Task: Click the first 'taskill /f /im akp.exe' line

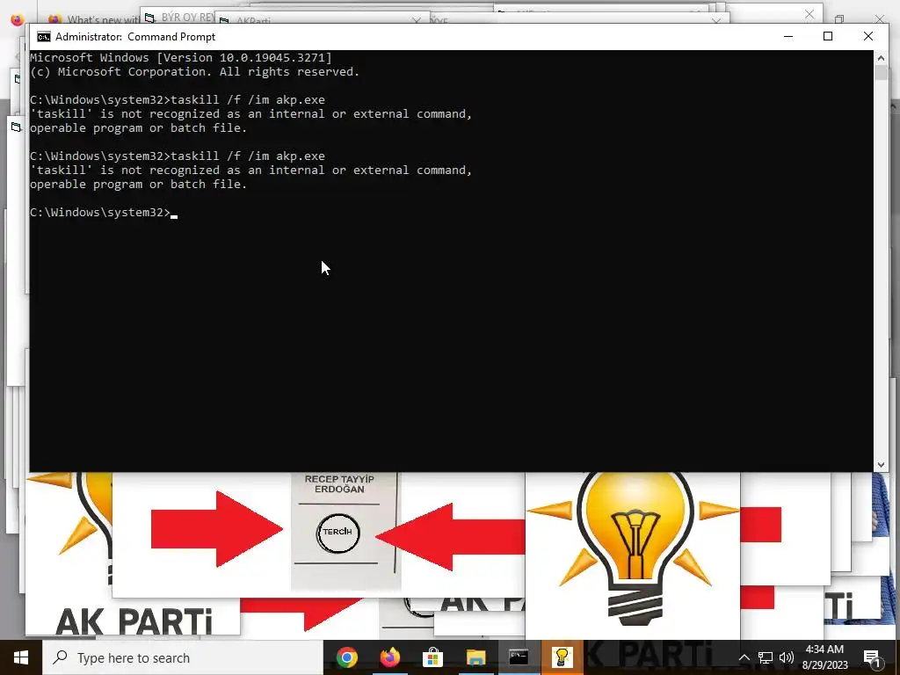Action: coord(178,100)
